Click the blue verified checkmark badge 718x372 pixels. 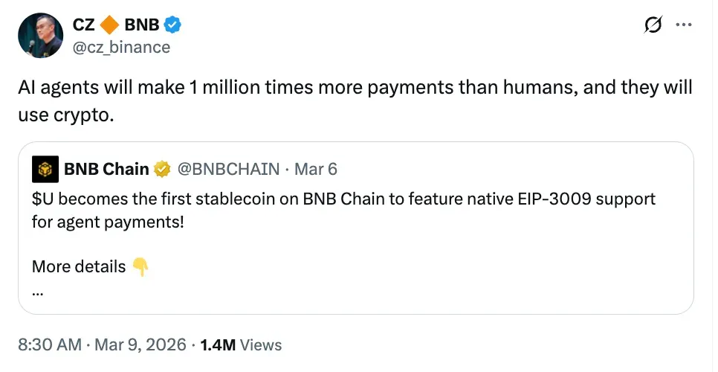[173, 25]
